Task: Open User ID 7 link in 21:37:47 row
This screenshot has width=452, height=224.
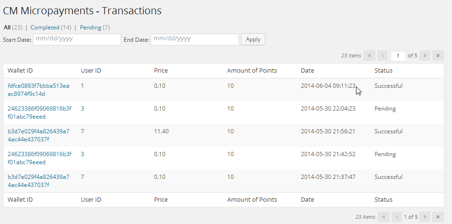Action: tap(83, 177)
